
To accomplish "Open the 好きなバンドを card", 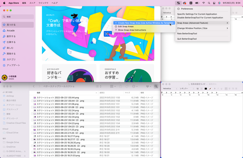I will (69, 73).
